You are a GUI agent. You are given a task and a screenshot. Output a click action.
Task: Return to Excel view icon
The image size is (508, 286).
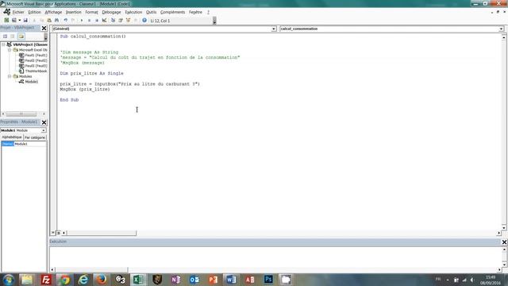(x=6, y=20)
